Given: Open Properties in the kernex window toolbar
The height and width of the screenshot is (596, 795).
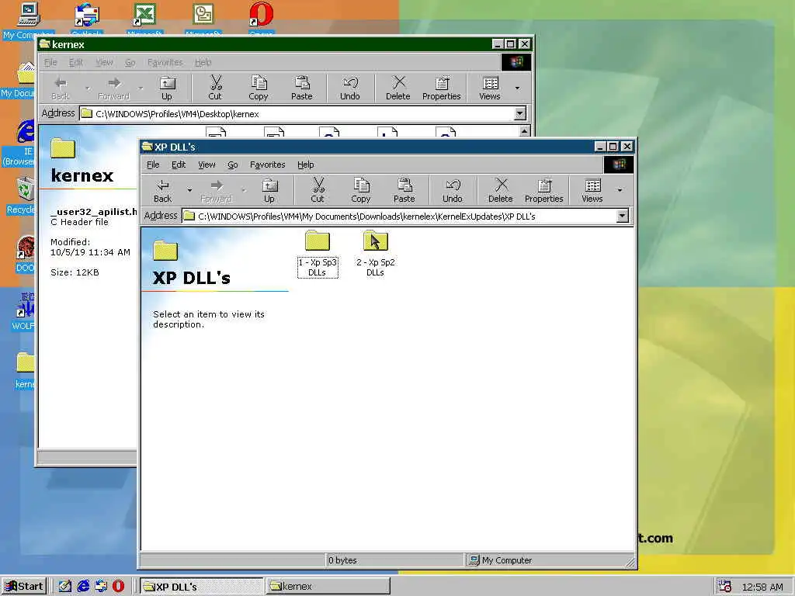Looking at the screenshot, I should (x=442, y=88).
